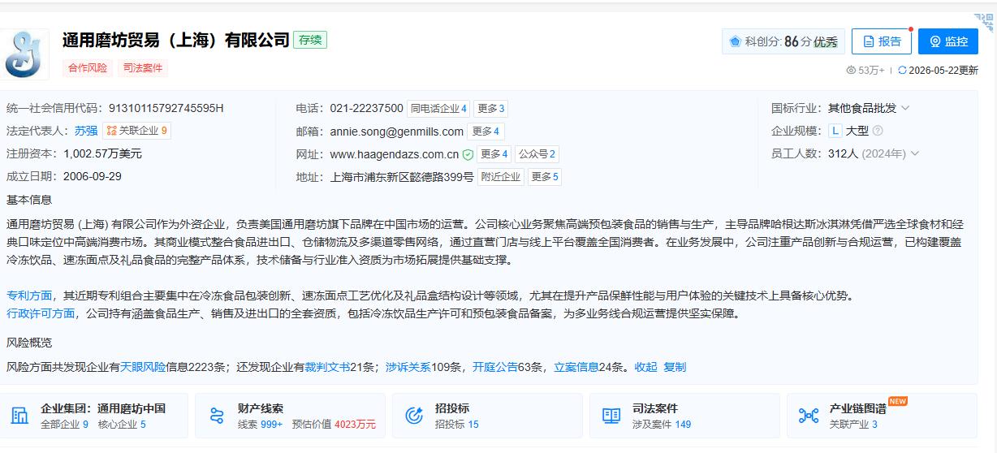Collapse risk overview with 收起
Screen dimensions: 997x453
coord(646,367)
